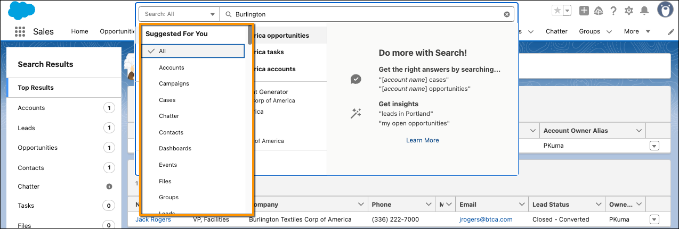The height and width of the screenshot is (229, 679).
Task: Open the Help question mark icon
Action: pyautogui.click(x=613, y=11)
